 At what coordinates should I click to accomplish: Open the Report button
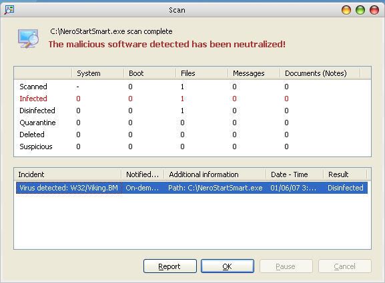pyautogui.click(x=170, y=266)
